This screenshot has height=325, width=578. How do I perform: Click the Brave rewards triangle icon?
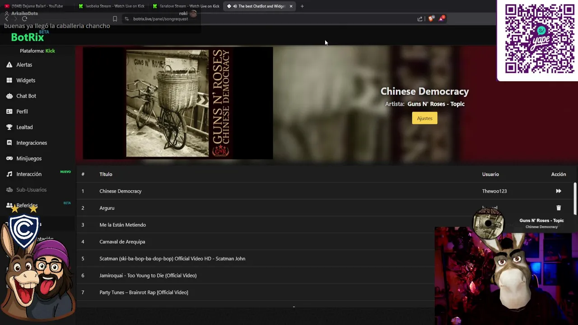coord(442,19)
